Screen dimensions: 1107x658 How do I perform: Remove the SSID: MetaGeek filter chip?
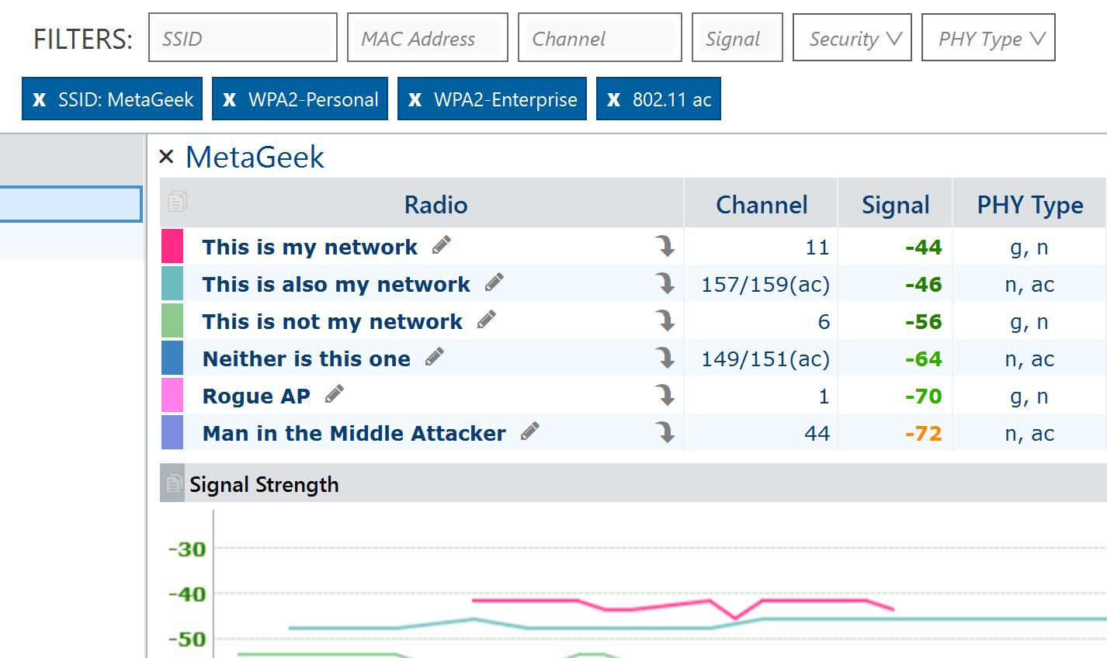40,99
